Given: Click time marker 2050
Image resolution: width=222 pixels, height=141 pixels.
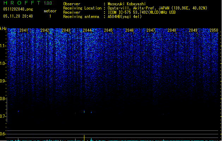Looking at the screenshot, I should point(214,30).
